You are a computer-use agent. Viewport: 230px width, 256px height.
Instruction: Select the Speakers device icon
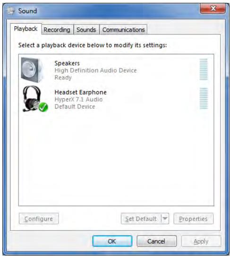point(31,70)
